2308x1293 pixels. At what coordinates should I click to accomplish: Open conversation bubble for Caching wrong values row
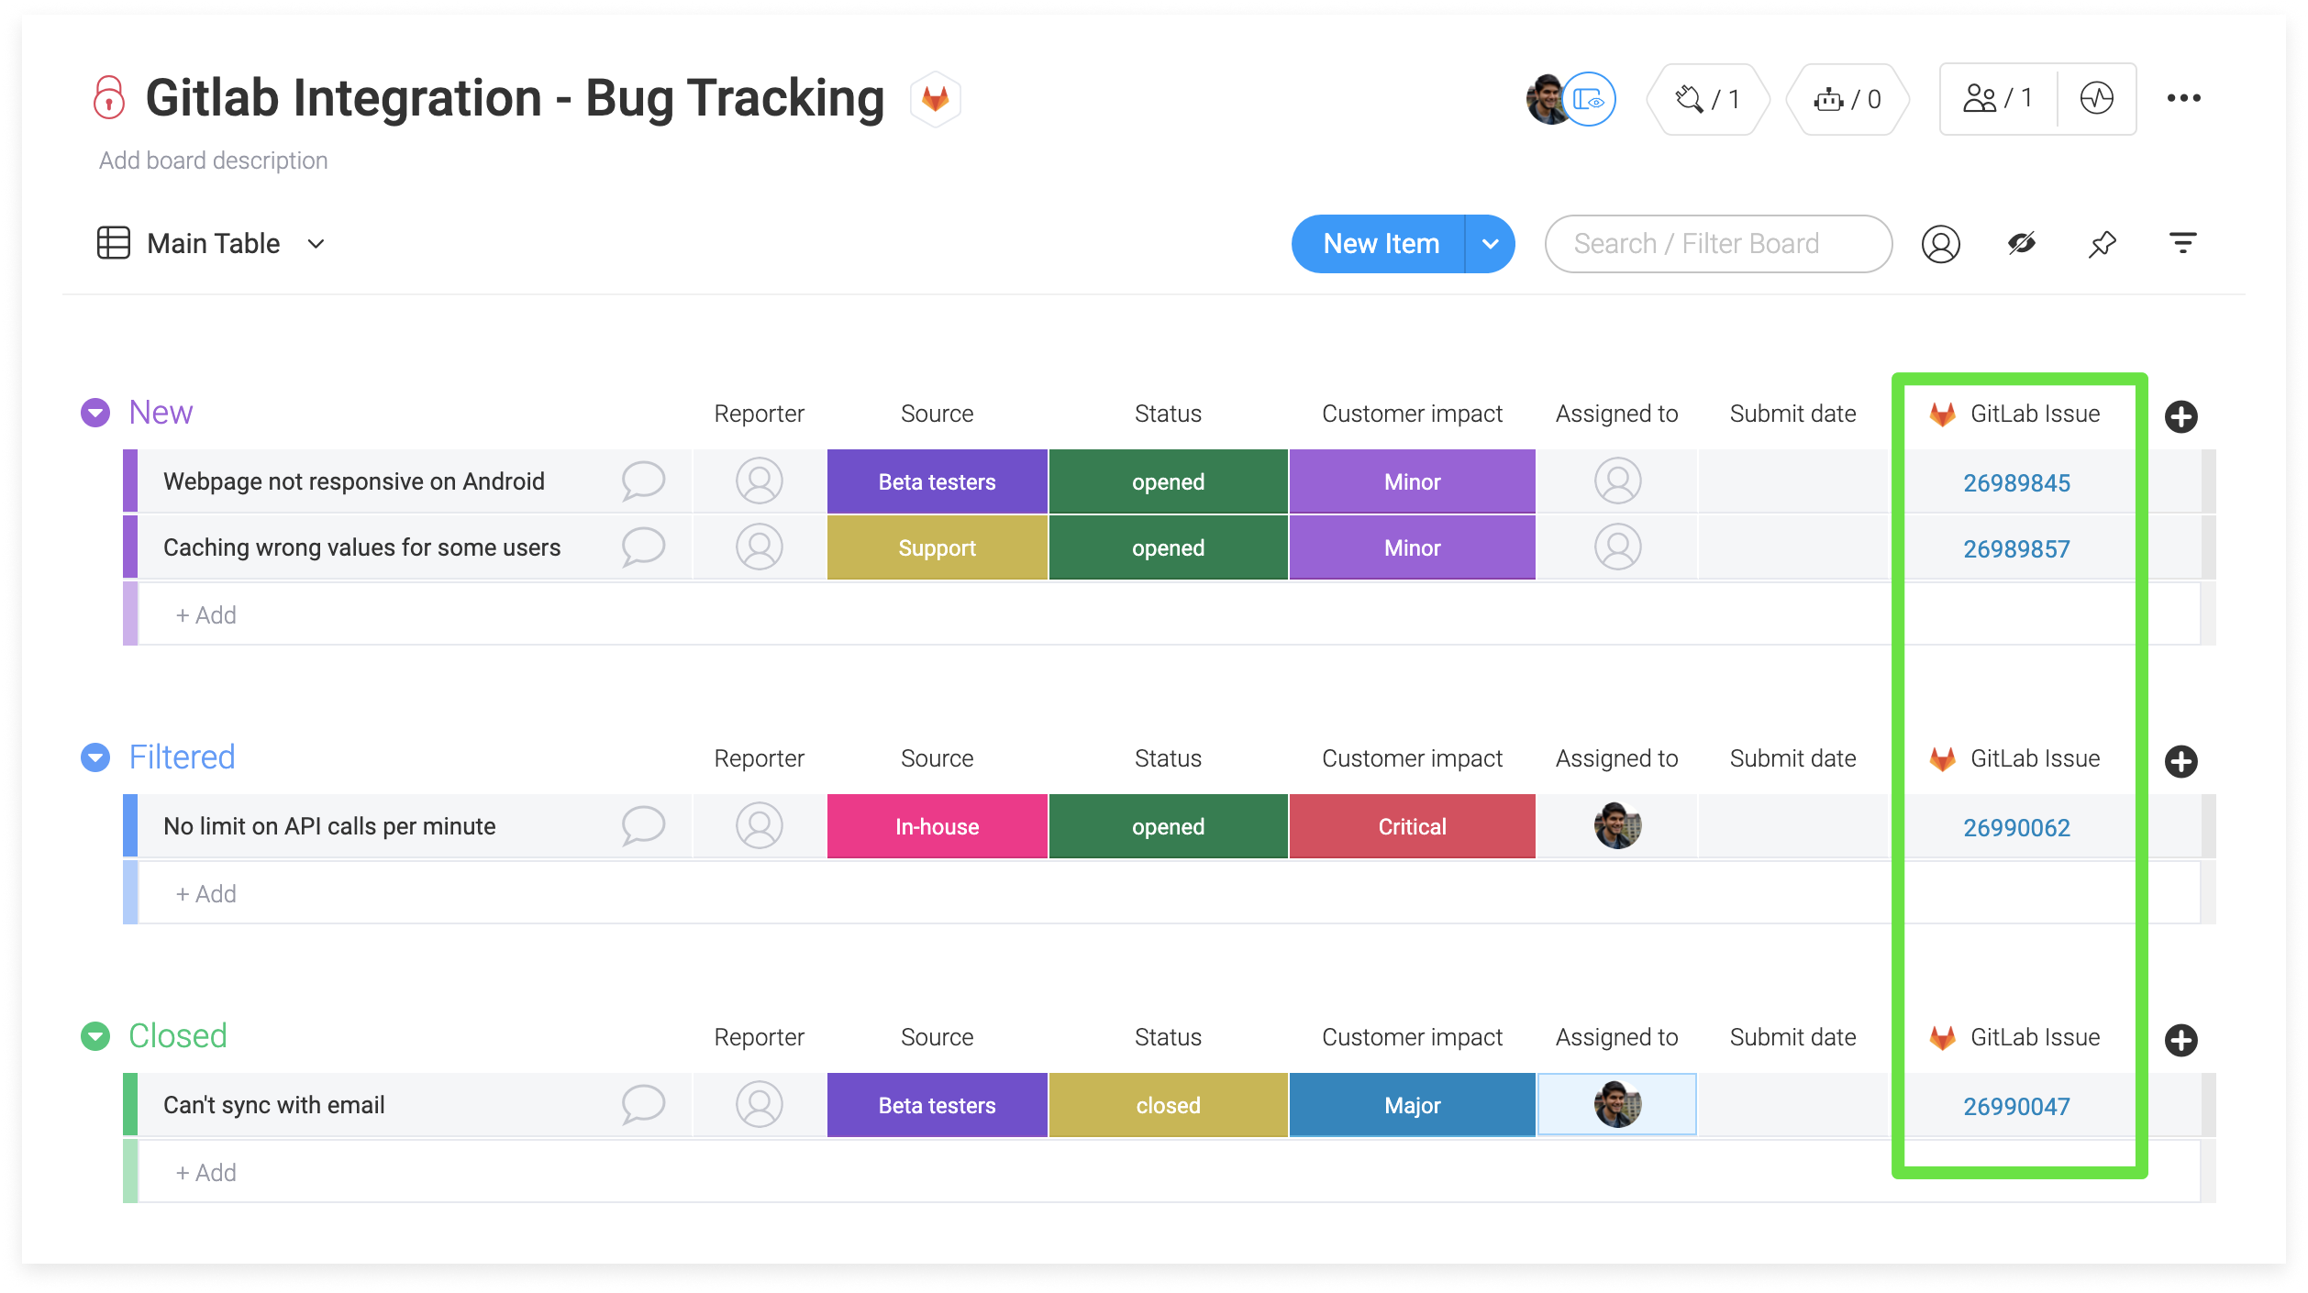[x=643, y=547]
